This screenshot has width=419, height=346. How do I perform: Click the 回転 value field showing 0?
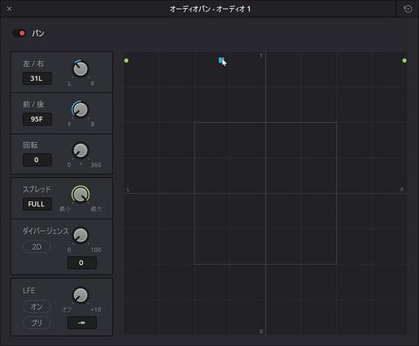click(x=37, y=159)
